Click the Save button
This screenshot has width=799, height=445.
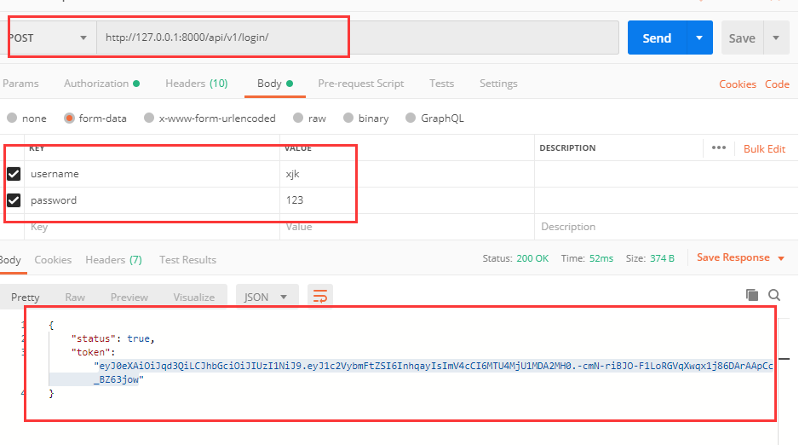point(742,38)
